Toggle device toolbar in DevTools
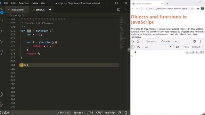Viewport: 205px width, 115px height. (138, 41)
